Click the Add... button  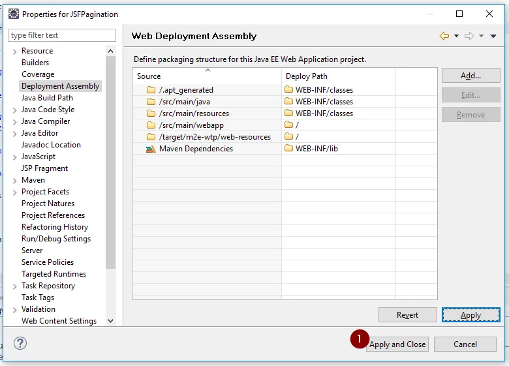coord(470,76)
